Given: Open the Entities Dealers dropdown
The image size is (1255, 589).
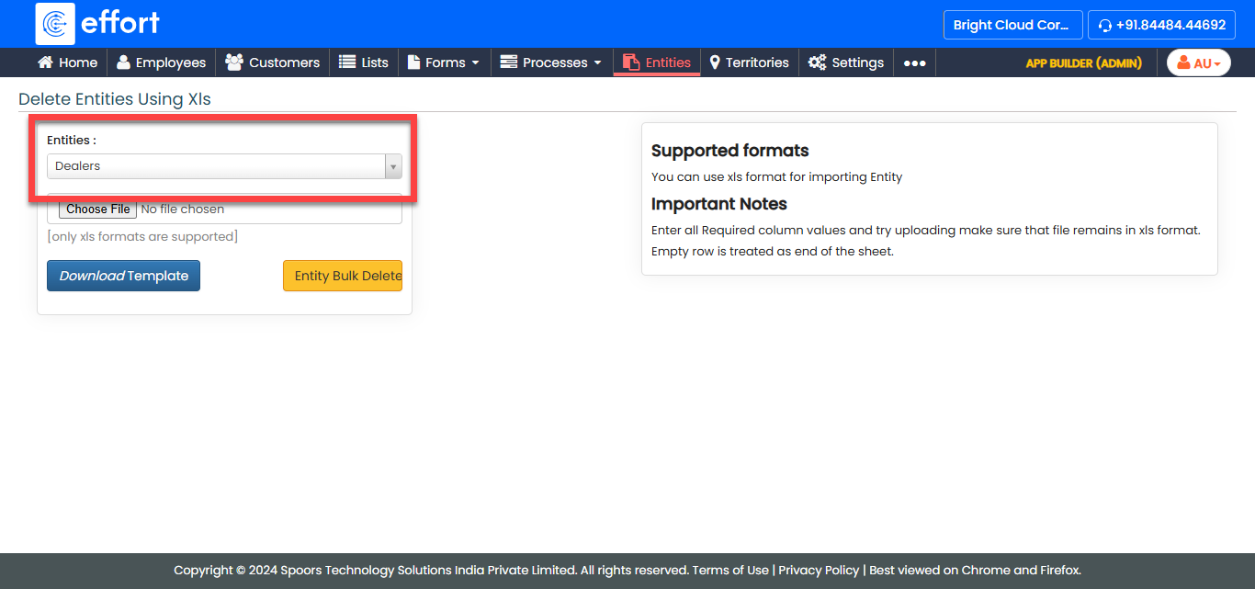Looking at the screenshot, I should click(x=224, y=166).
